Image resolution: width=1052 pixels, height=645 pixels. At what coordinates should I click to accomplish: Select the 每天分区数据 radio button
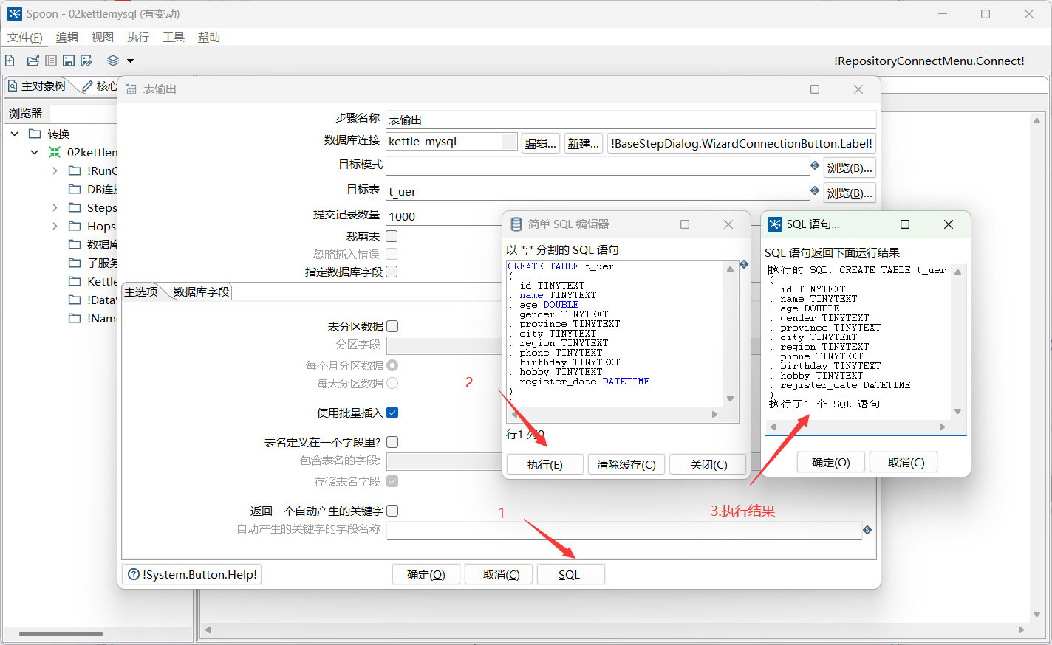392,382
